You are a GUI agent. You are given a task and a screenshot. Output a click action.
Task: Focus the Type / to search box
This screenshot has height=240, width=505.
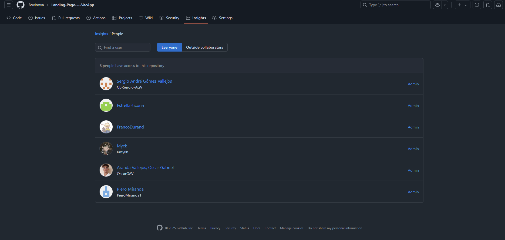coord(395,5)
